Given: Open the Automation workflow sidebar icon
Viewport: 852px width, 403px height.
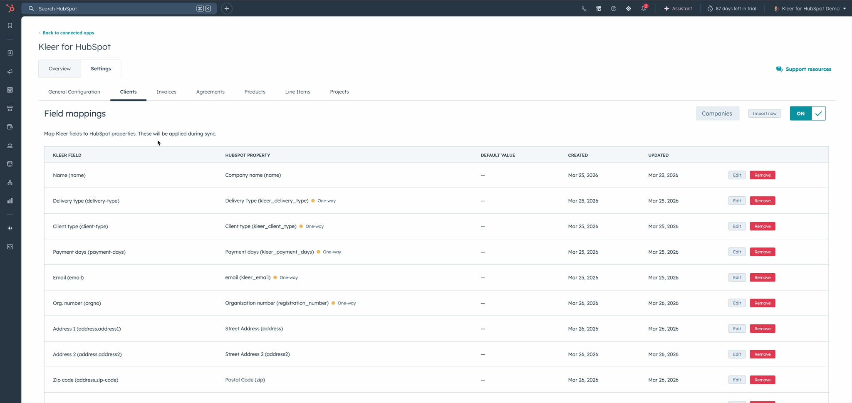Looking at the screenshot, I should (10, 183).
